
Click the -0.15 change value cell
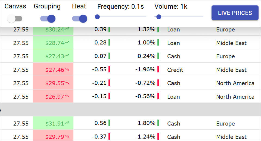[99, 97]
